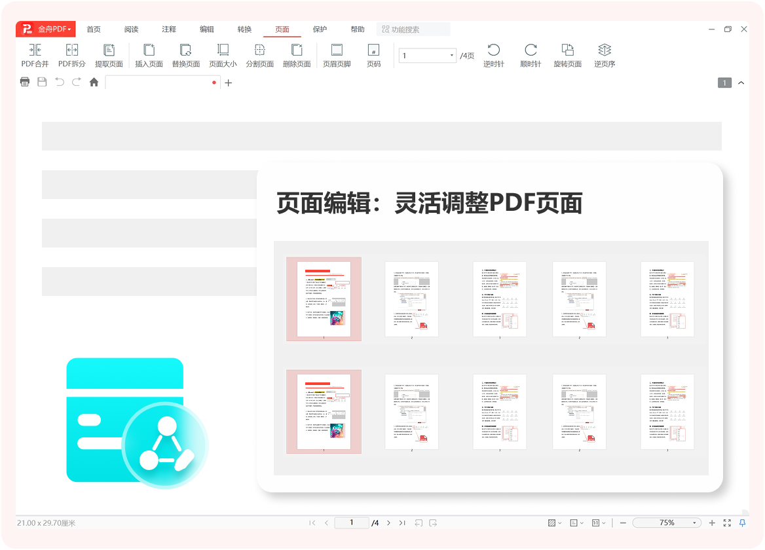Image resolution: width=765 pixels, height=550 pixels.
Task: Open the 替换页面 replace page tool
Action: (186, 56)
